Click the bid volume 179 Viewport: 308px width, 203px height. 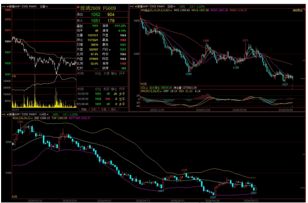coord(111,21)
